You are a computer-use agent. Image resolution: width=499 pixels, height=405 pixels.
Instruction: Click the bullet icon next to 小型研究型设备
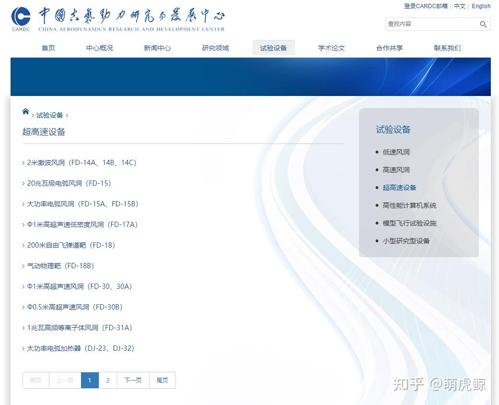pos(378,241)
